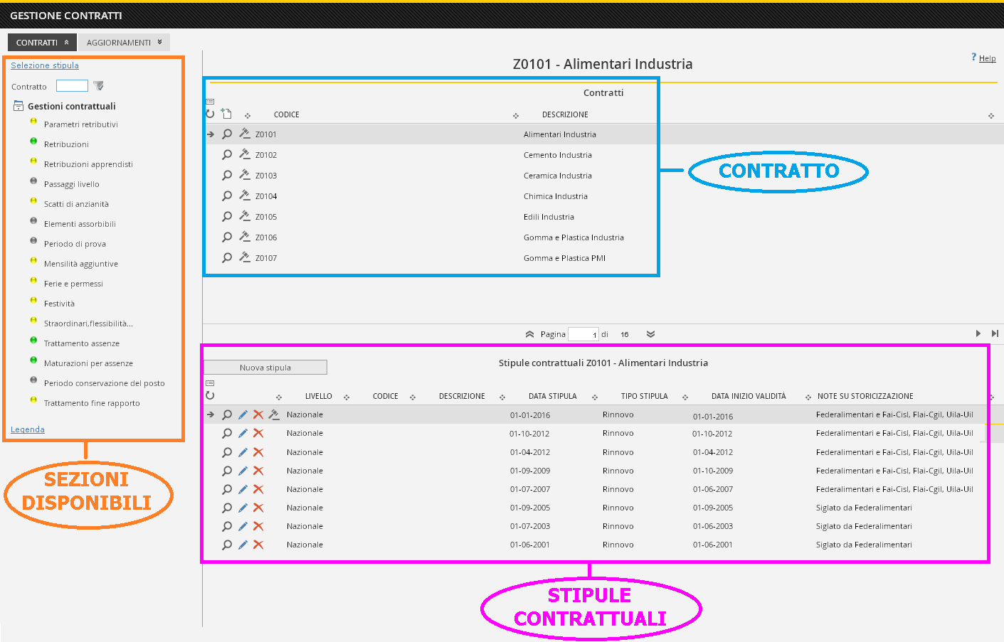The height and width of the screenshot is (642, 1004).
Task: Open the Stipule grid options list icon
Action: click(210, 383)
